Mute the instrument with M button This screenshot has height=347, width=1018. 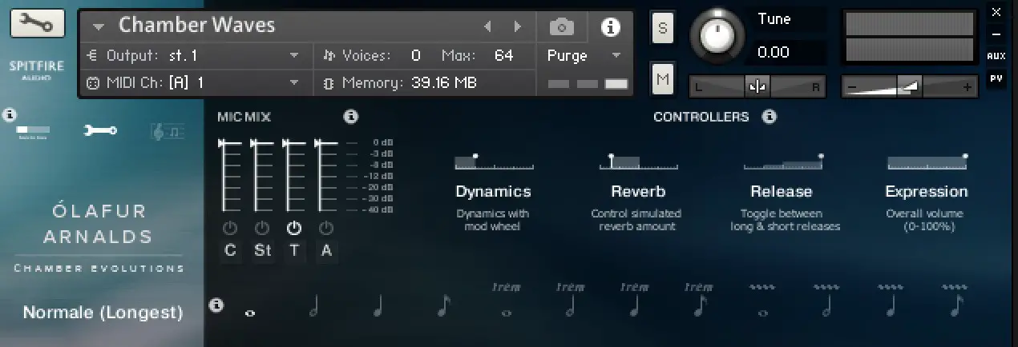pos(662,78)
